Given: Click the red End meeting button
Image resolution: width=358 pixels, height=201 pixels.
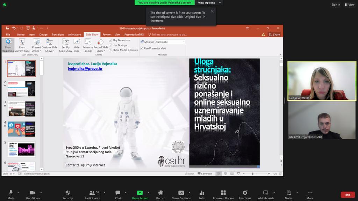Looking at the screenshot, I should (348, 195).
